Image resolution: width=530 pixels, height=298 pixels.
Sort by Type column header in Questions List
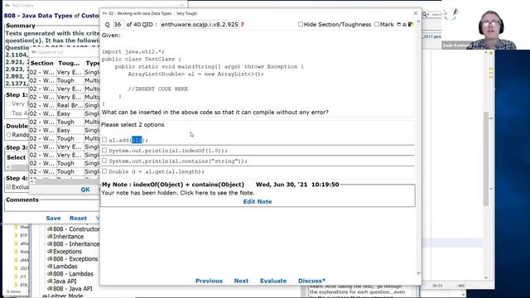click(92, 63)
